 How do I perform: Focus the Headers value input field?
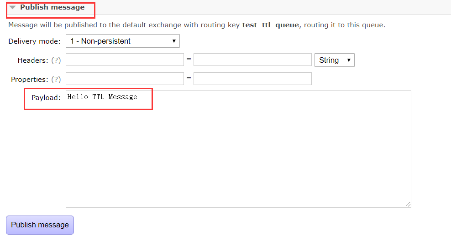[252, 60]
